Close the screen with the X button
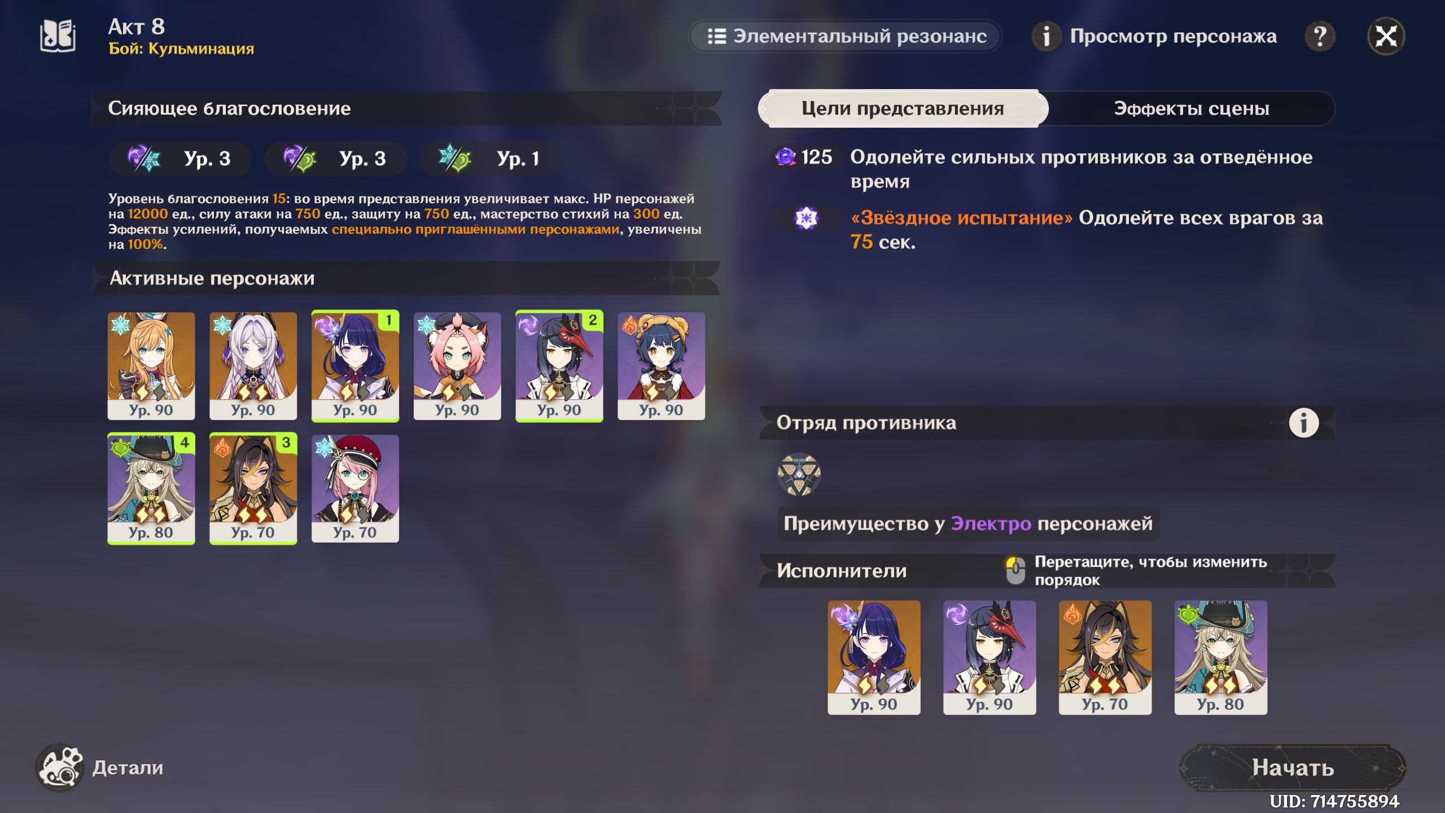 (1386, 37)
